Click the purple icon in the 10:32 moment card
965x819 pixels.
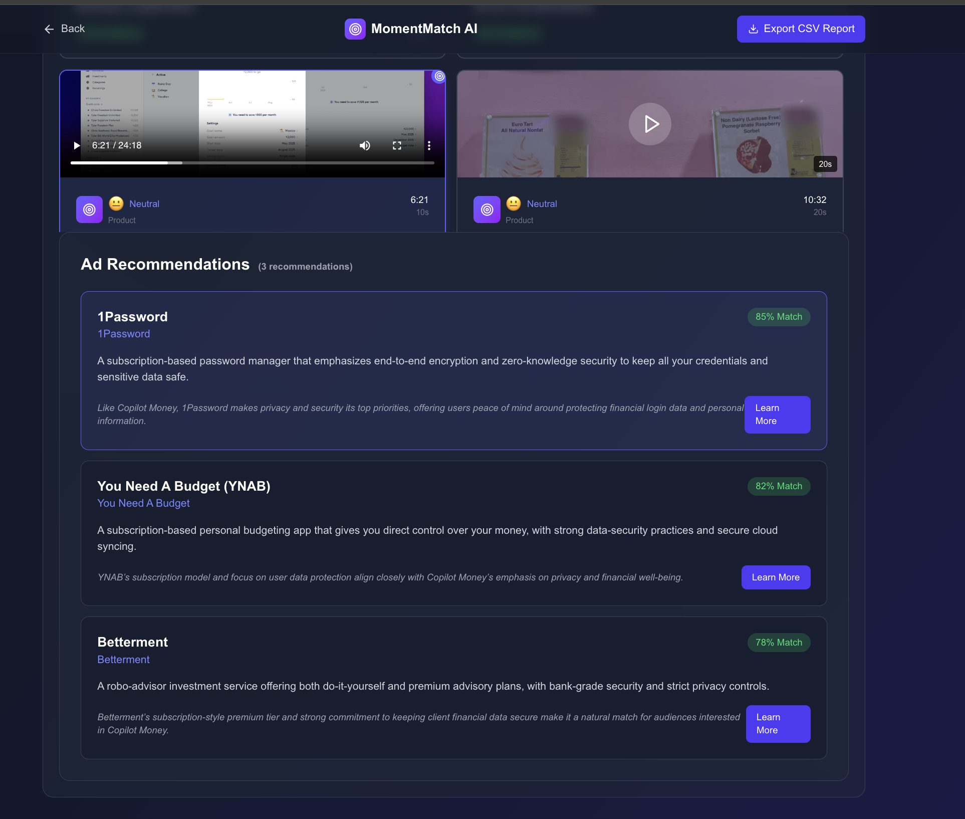point(487,210)
